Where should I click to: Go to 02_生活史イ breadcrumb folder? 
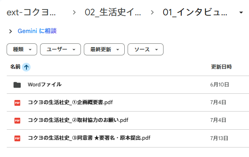coord(113,12)
